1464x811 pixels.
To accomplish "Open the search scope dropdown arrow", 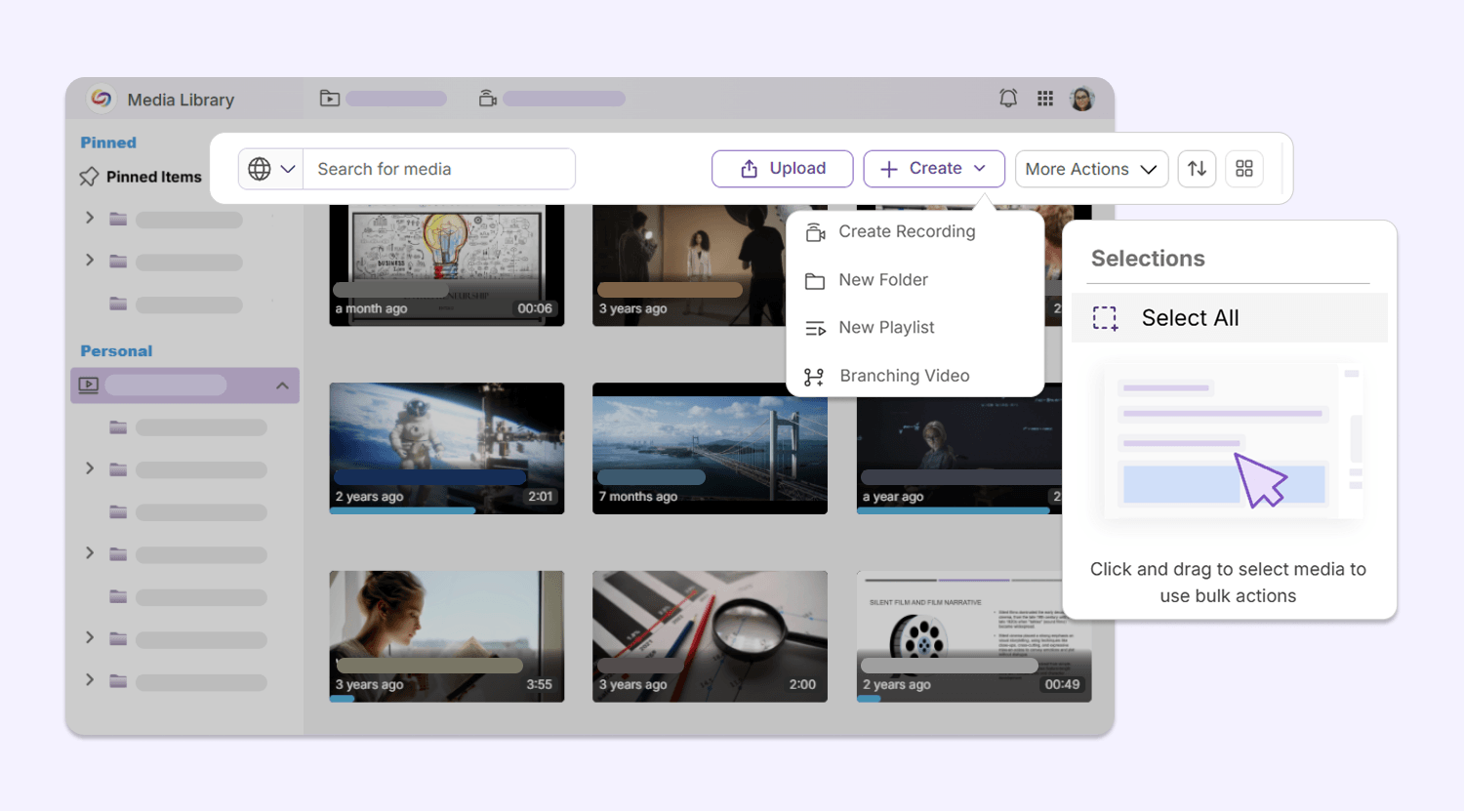I will tap(288, 169).
